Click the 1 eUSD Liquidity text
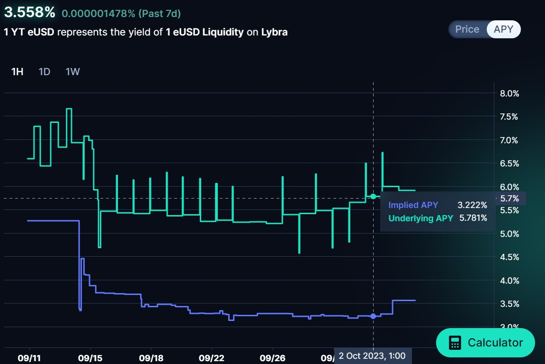 pos(205,32)
